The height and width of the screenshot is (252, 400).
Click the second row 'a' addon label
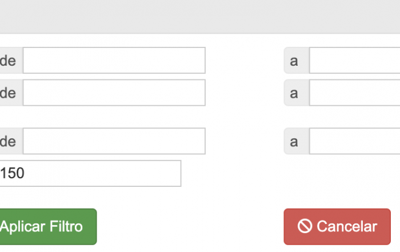click(x=297, y=93)
